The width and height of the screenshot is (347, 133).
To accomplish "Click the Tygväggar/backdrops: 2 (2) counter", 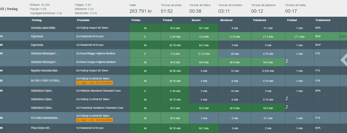I will [x=46, y=13].
